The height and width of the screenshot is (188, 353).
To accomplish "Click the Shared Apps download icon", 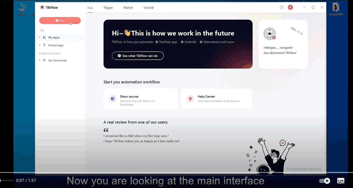I will click(x=44, y=45).
